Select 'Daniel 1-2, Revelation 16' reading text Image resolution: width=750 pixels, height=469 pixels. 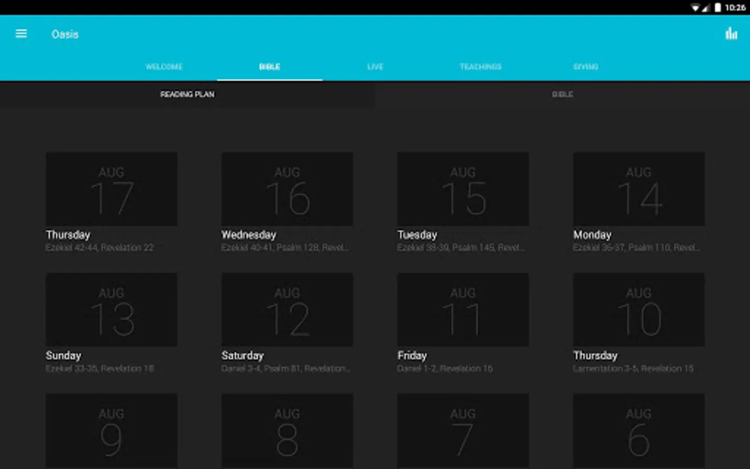pos(445,369)
